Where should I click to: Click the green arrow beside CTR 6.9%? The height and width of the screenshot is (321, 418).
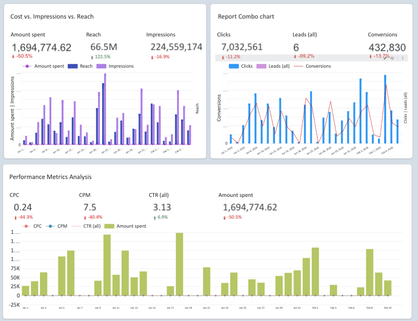(155, 217)
